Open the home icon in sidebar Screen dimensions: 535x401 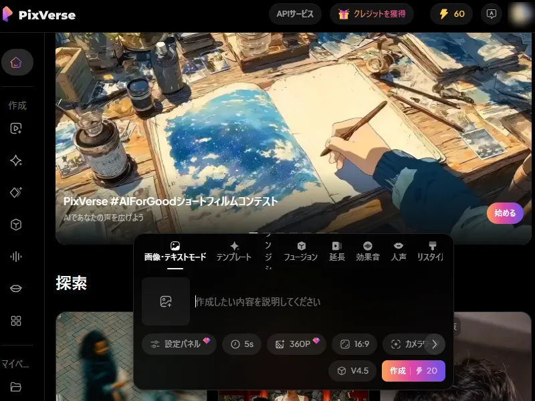click(x=17, y=62)
